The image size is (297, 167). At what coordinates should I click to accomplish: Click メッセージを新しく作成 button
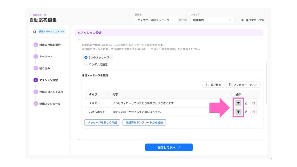point(102,122)
